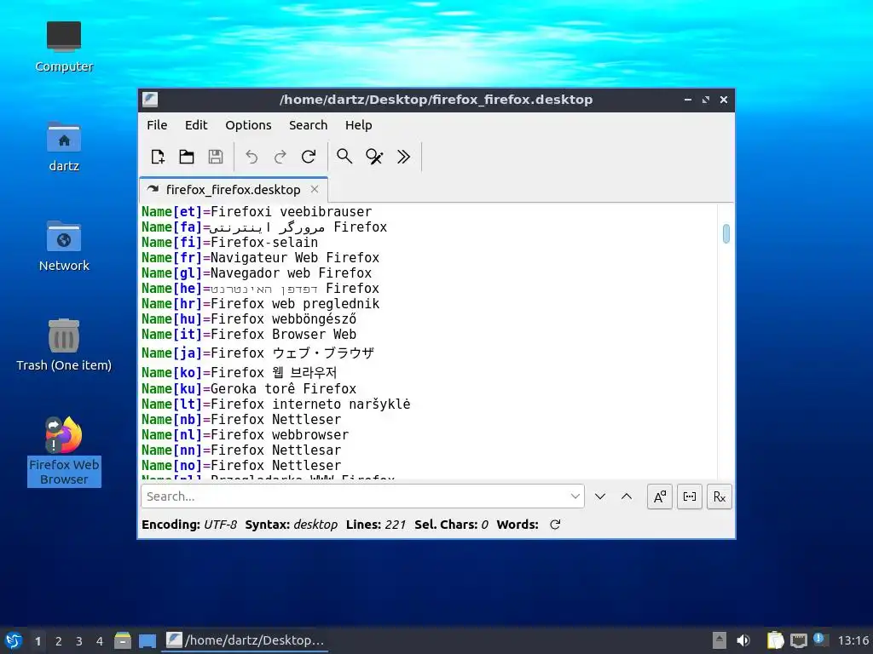The width and height of the screenshot is (873, 654).
Task: Select the Trash desktop icon
Action: 64,346
